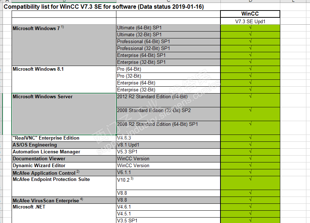
Task: Select the V4.6.1 cell
Action: (168, 207)
